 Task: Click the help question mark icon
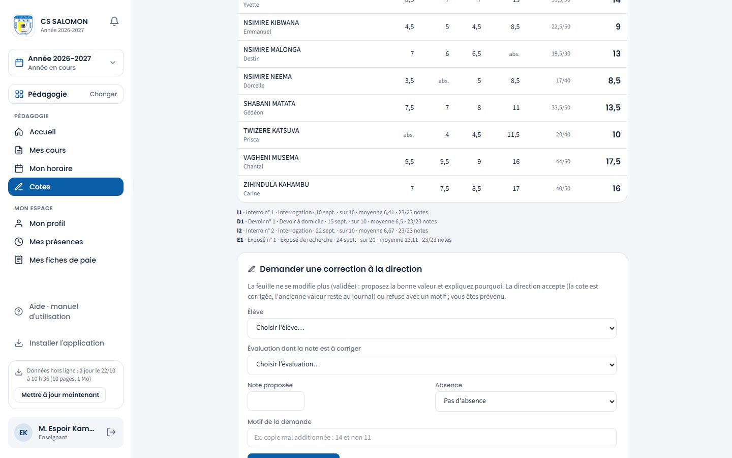(x=19, y=311)
